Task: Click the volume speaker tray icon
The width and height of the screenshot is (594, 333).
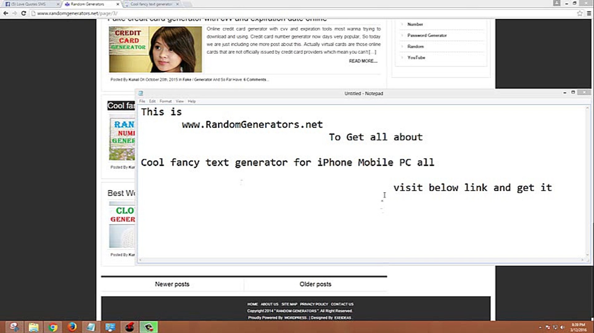Action: coord(562,327)
